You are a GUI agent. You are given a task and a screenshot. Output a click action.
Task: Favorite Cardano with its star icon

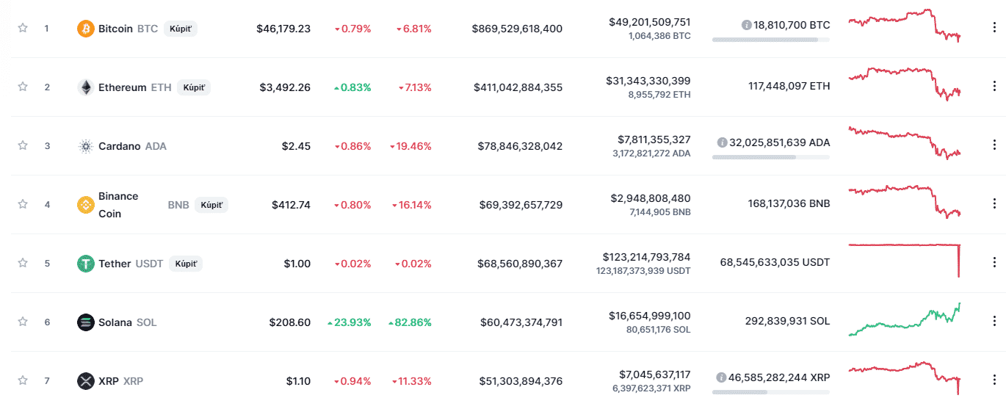click(x=23, y=145)
